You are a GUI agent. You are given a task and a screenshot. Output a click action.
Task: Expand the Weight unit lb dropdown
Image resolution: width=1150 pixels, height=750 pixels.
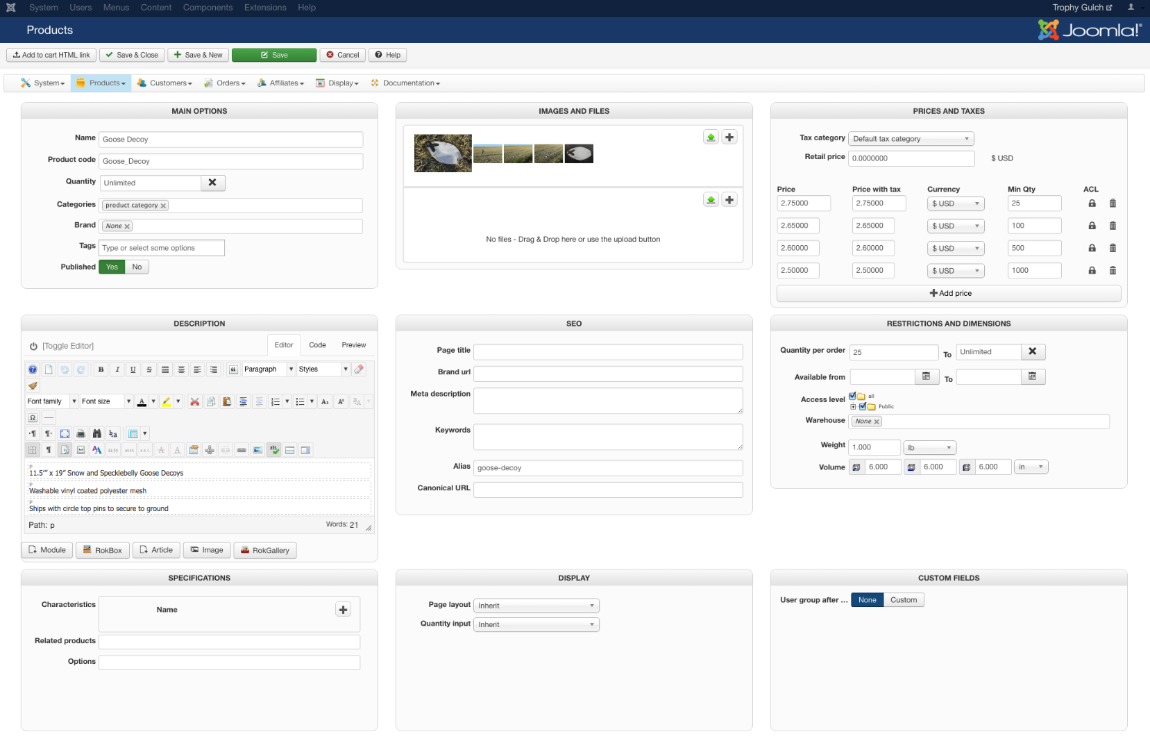(x=929, y=448)
